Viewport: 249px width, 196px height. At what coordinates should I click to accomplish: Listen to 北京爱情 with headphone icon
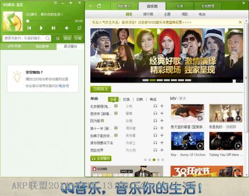[x=155, y=106]
